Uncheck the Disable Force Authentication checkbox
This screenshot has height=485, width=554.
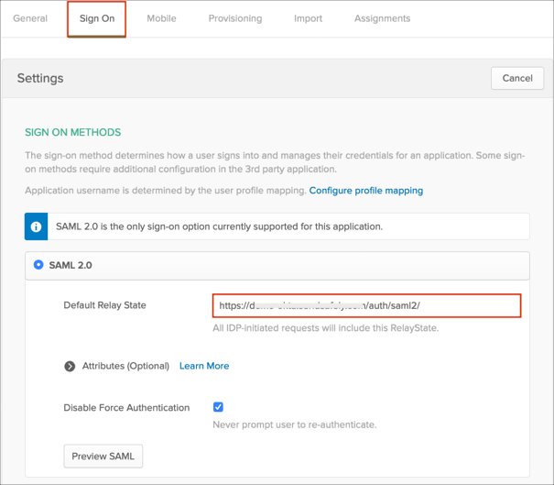click(218, 407)
